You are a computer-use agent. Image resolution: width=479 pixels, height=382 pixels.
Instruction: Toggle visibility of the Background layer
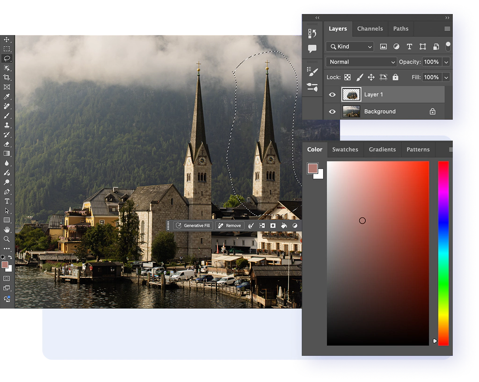(332, 112)
